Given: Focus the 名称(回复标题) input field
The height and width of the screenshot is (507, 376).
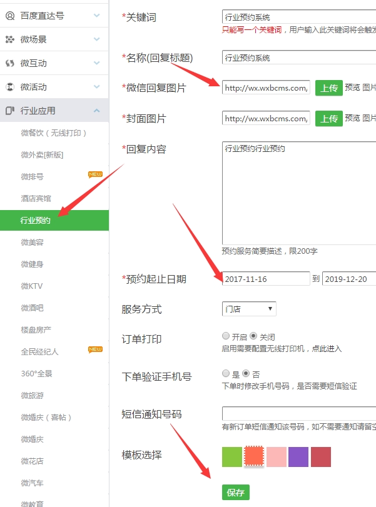Looking at the screenshot, I should click(x=299, y=58).
